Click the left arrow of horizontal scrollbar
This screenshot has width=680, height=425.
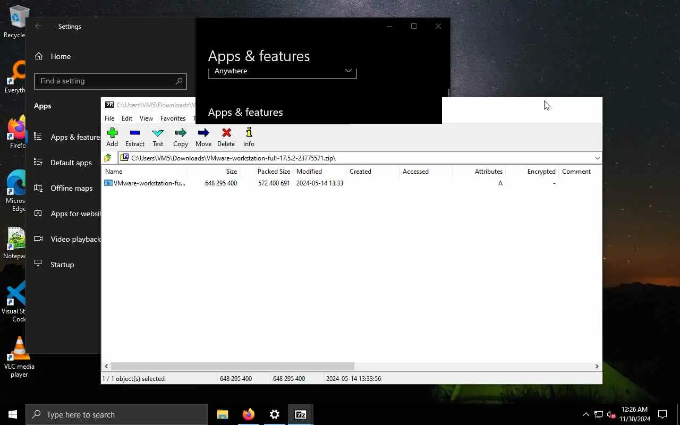106,366
